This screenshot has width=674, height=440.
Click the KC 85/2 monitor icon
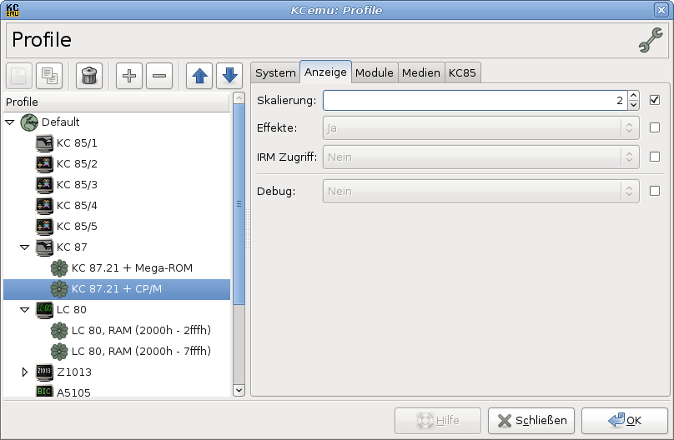pyautogui.click(x=44, y=164)
